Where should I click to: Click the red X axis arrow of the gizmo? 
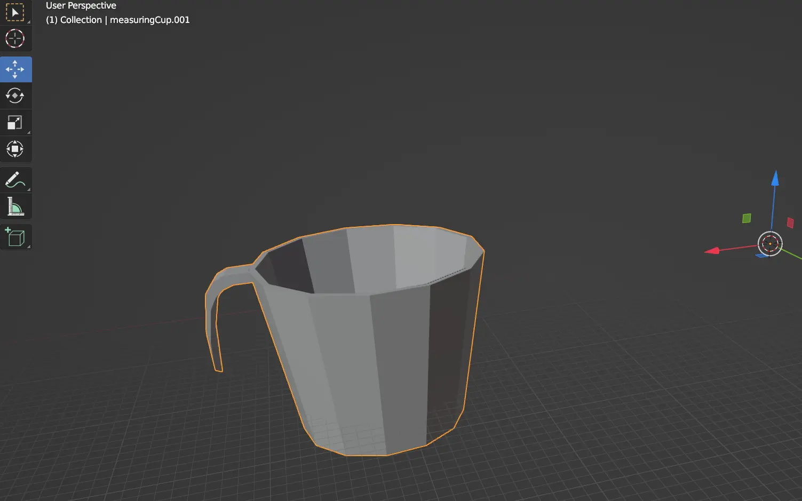712,250
